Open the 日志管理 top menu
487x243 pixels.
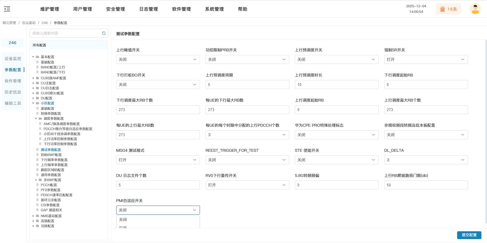(x=149, y=9)
